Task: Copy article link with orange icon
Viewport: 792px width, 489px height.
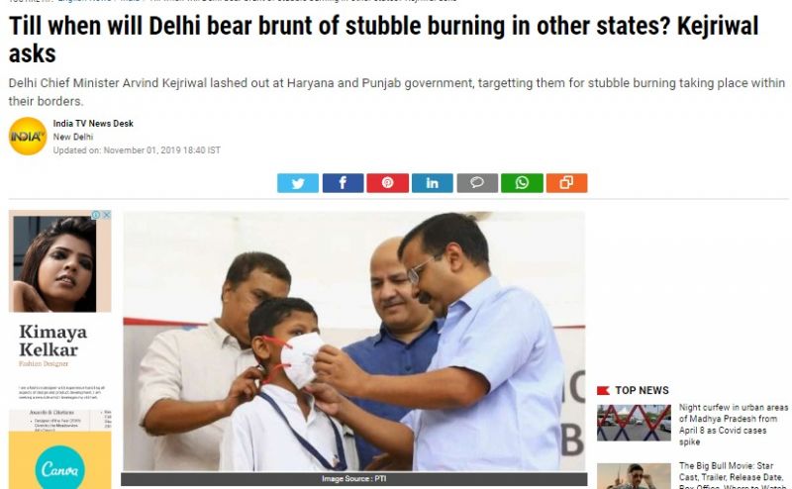Action: click(566, 183)
